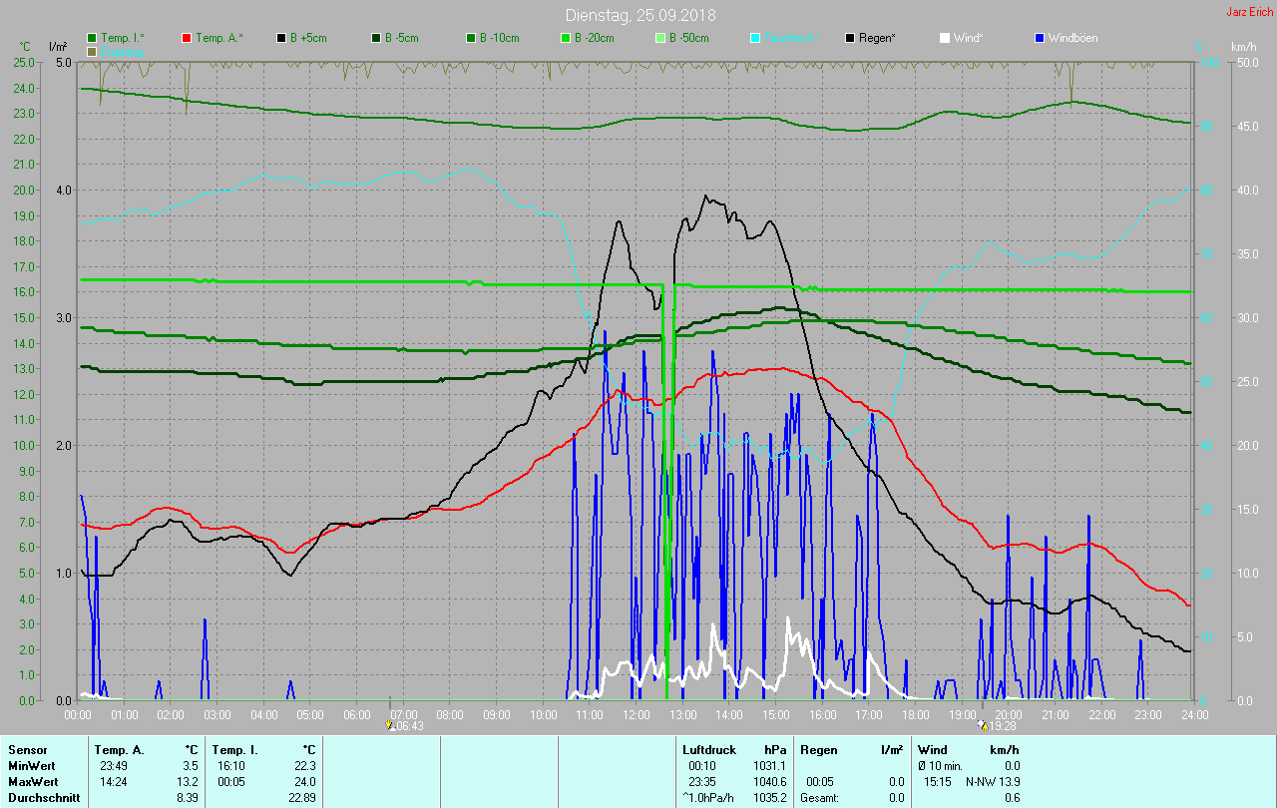Screen dimensions: 1277x808
Task: Click the 'Jarz Erich' author text
Action: click(x=1249, y=12)
